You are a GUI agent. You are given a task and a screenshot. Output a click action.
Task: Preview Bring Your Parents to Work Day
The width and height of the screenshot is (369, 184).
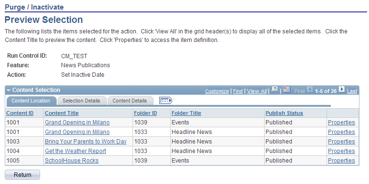(x=86, y=142)
